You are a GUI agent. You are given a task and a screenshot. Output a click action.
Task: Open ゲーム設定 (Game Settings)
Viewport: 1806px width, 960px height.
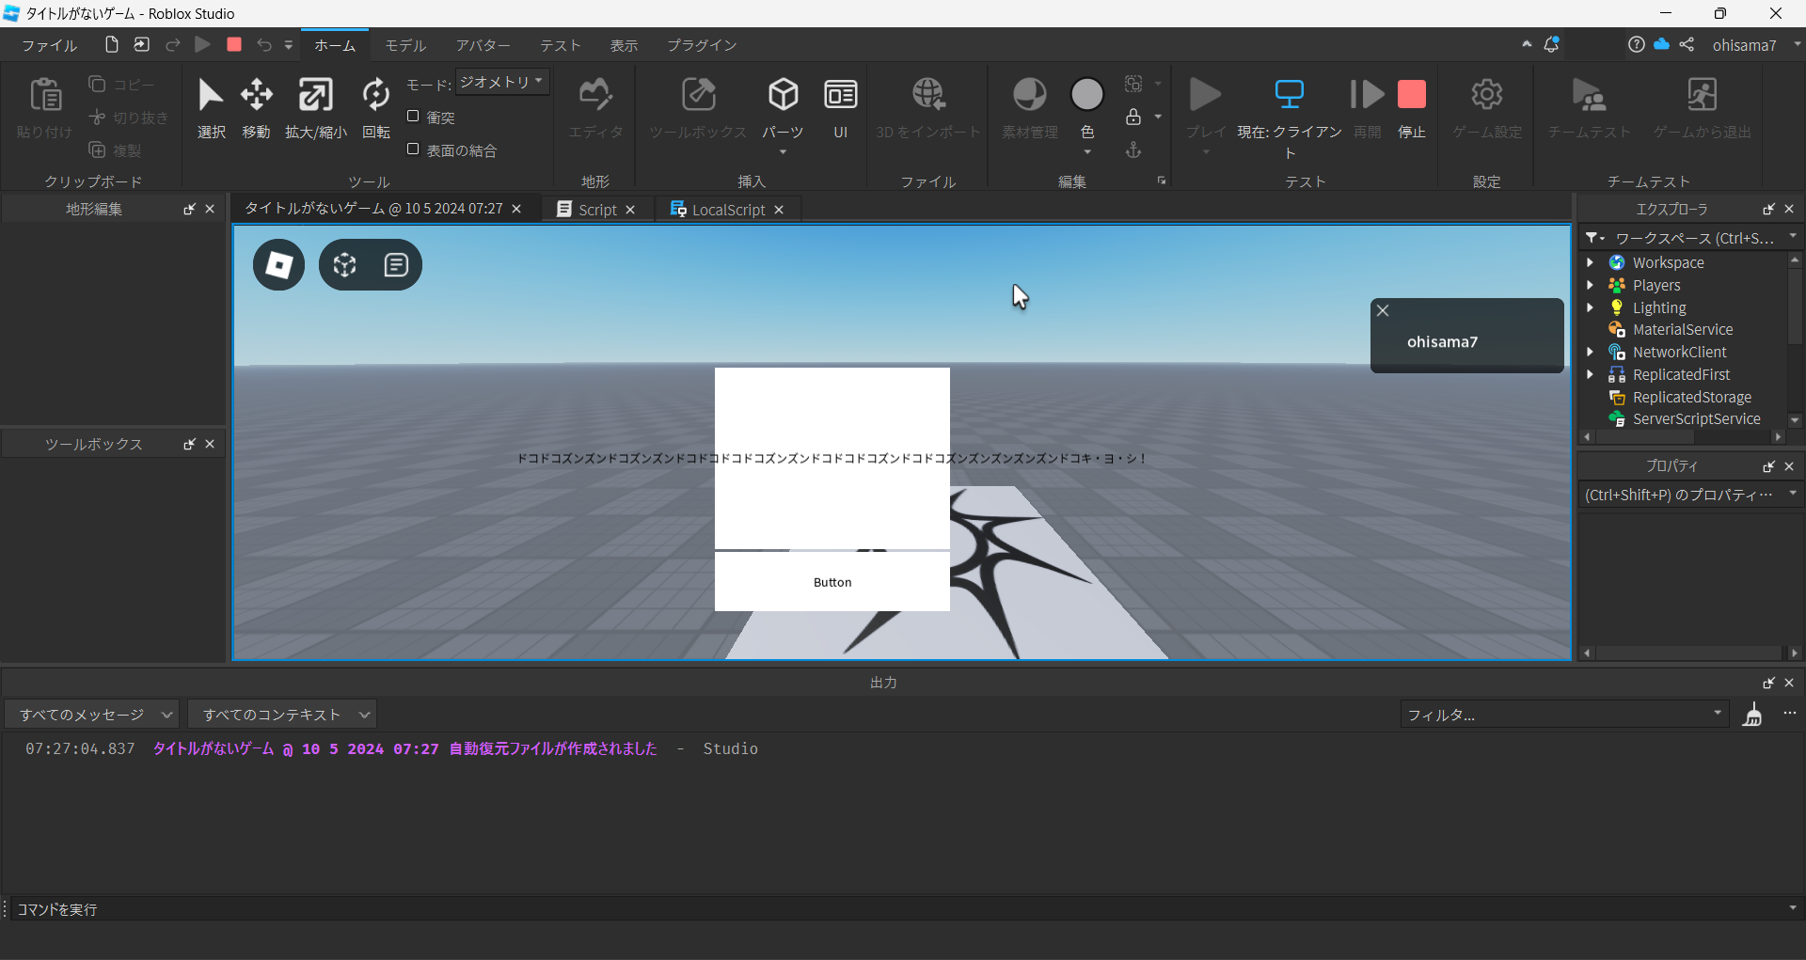coord(1487,108)
